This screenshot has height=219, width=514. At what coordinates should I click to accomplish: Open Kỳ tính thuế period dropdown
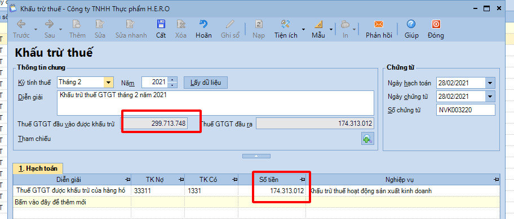point(108,82)
